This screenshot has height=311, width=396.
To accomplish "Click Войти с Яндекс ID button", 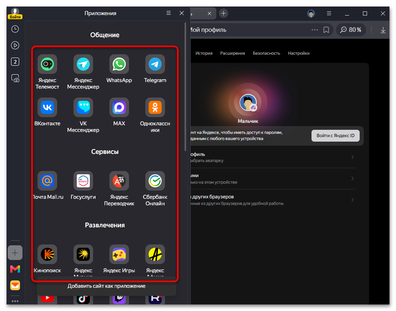I will (x=336, y=136).
